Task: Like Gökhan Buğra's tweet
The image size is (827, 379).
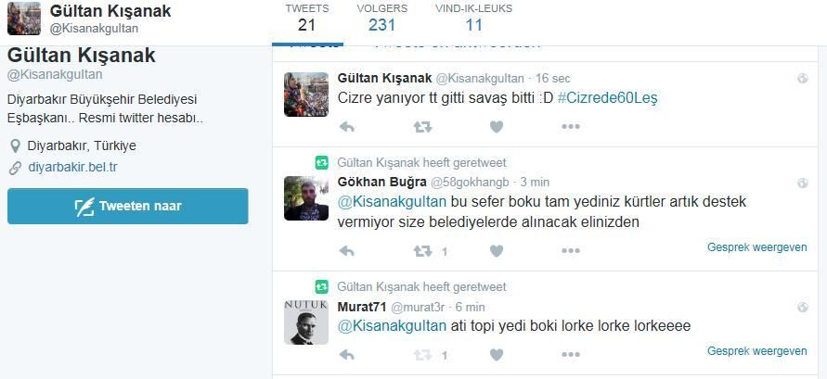Action: (x=497, y=251)
